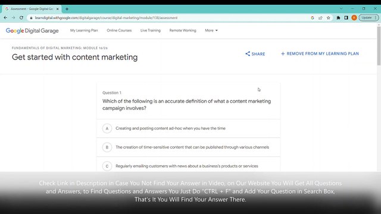Viewport: 381px width, 214px height.
Task: Click the address bar URL field
Action: [x=170, y=18]
